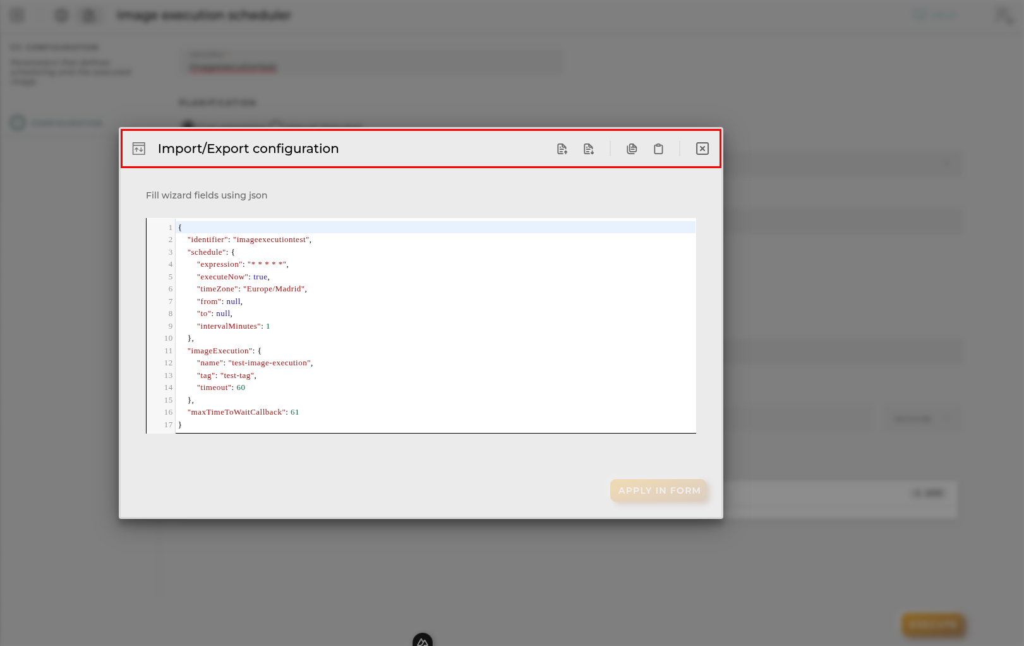Viewport: 1024px width, 646px height.
Task: Click the "Europe/Madrid" timeZone value
Action: coord(274,289)
